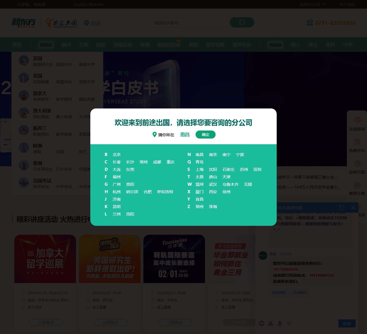Open the 前途知识库 nav item
The image size is (367, 334).
coord(169,45)
